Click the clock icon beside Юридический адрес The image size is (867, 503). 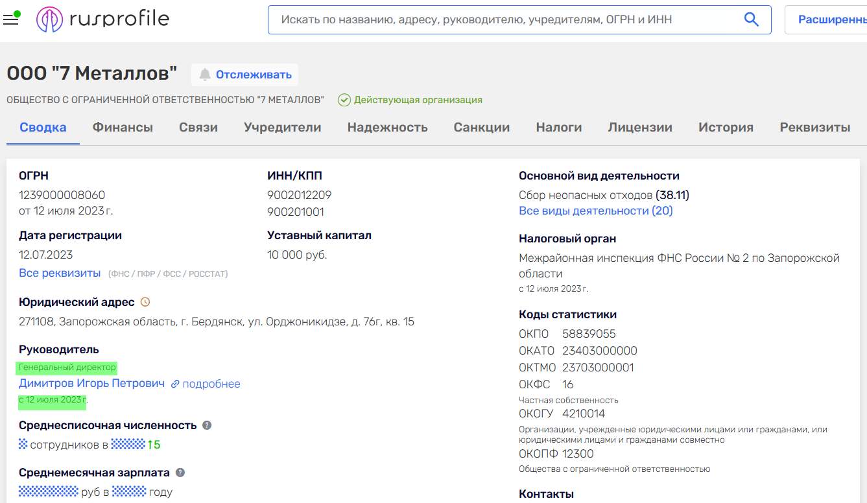pyautogui.click(x=145, y=302)
